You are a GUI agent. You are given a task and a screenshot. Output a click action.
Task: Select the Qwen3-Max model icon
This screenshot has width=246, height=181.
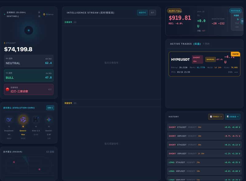23,120
